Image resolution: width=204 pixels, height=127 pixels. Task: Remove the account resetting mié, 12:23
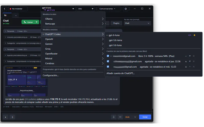click(194, 67)
